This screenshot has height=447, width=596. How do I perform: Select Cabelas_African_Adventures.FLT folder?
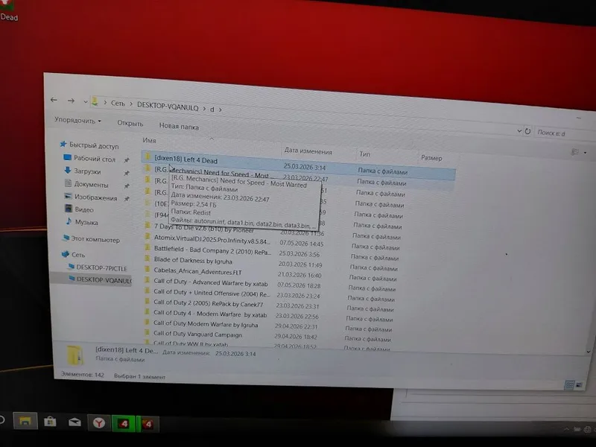[197, 271]
